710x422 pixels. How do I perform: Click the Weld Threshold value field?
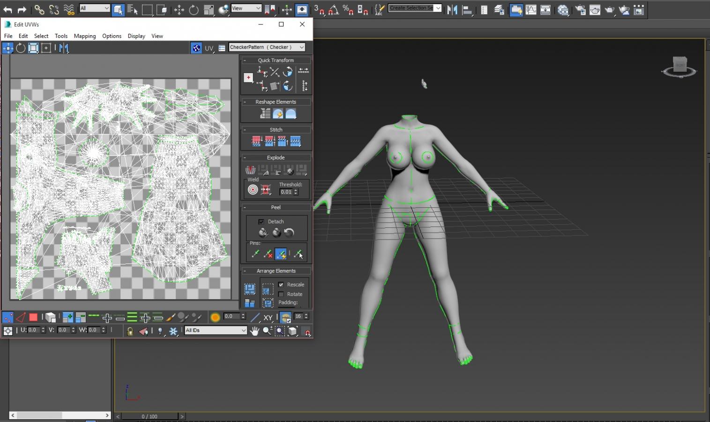click(x=286, y=192)
